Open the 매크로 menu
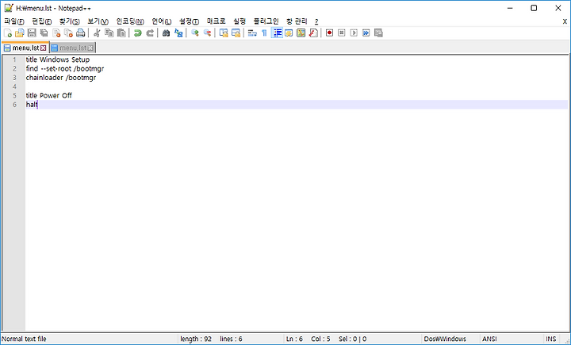Viewport: 571px width, 345px height. 217,21
